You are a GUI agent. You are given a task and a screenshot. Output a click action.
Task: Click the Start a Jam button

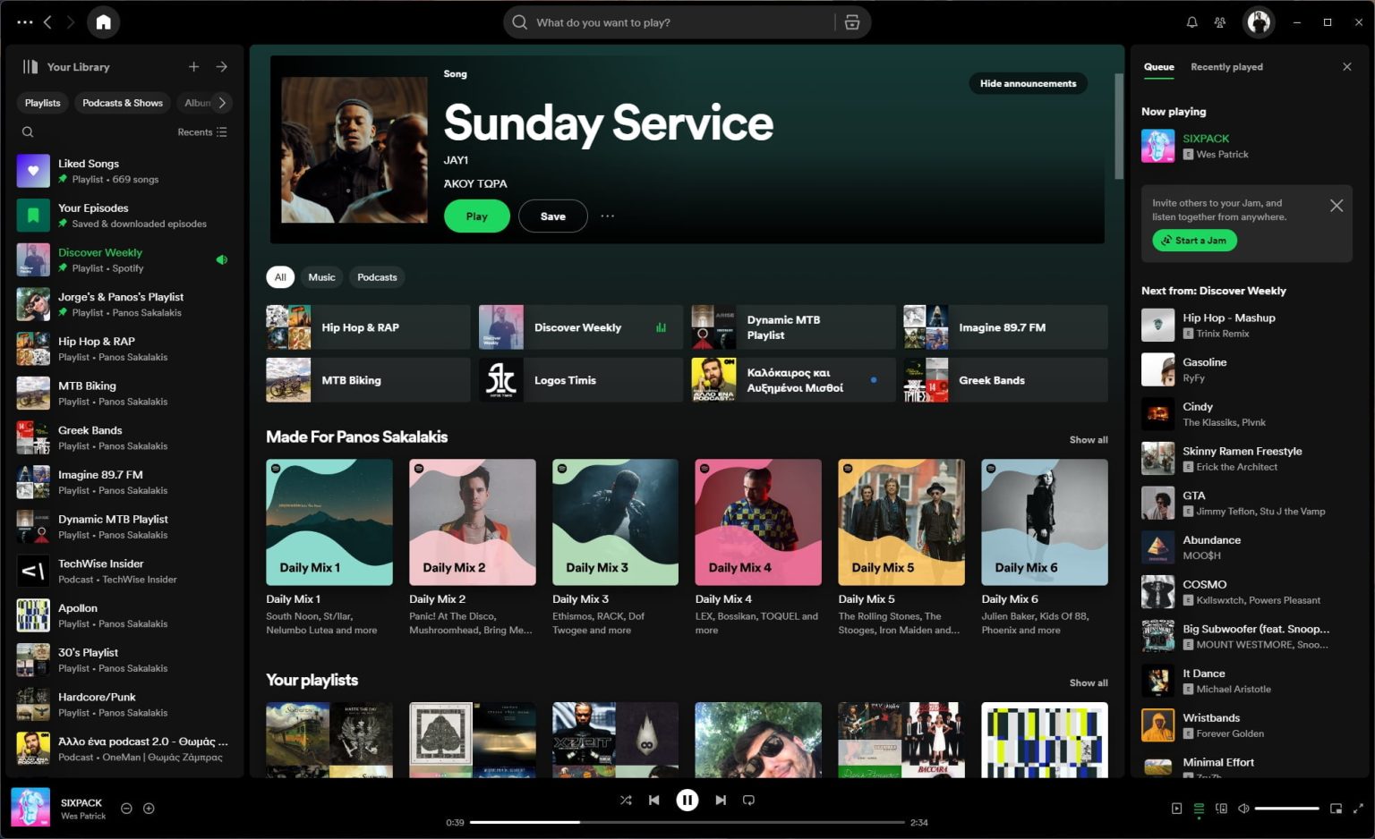[x=1194, y=240]
